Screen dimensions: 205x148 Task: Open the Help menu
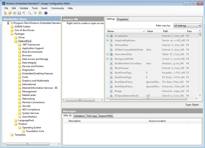[70, 8]
